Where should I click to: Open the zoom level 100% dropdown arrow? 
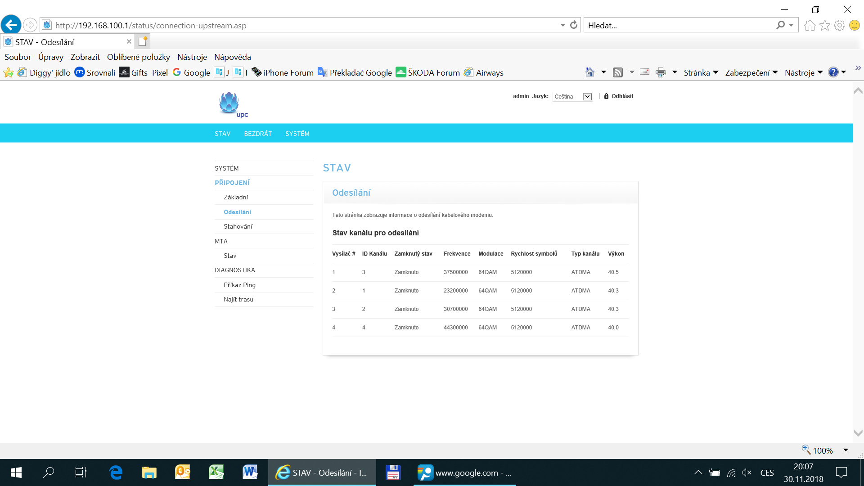pos(846,450)
